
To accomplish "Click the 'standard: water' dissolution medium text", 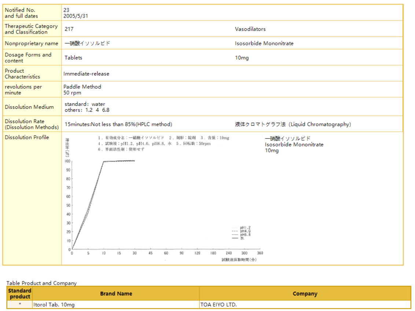I will click(x=85, y=104).
